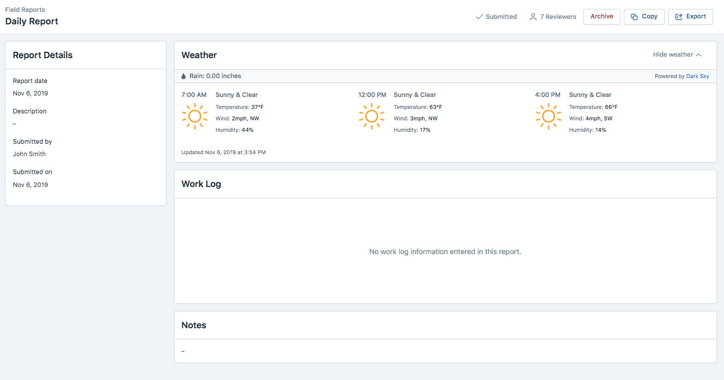
Task: Click the Daily Report page title
Action: (32, 21)
